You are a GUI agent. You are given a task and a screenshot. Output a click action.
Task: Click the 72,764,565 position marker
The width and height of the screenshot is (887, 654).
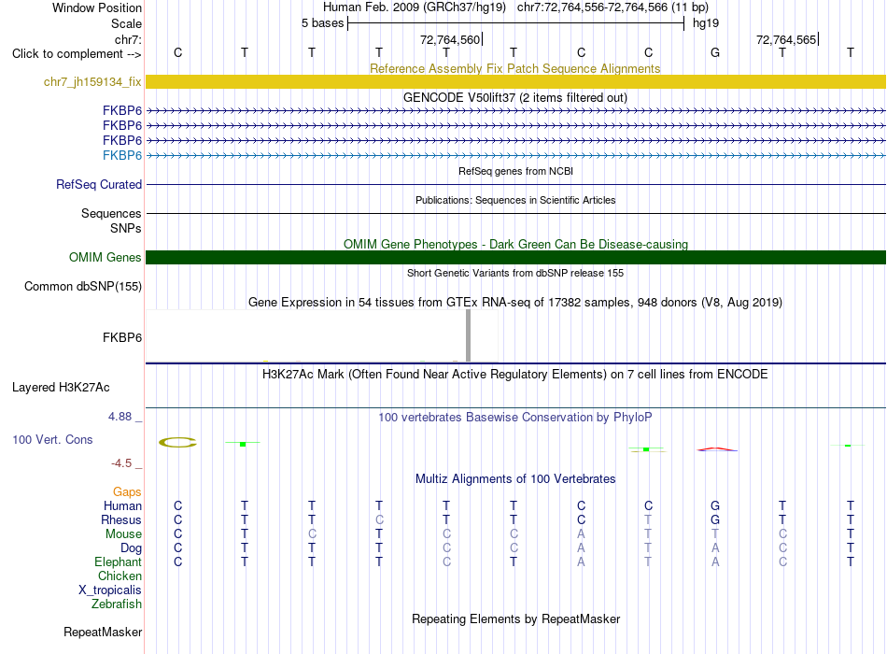pyautogui.click(x=787, y=39)
